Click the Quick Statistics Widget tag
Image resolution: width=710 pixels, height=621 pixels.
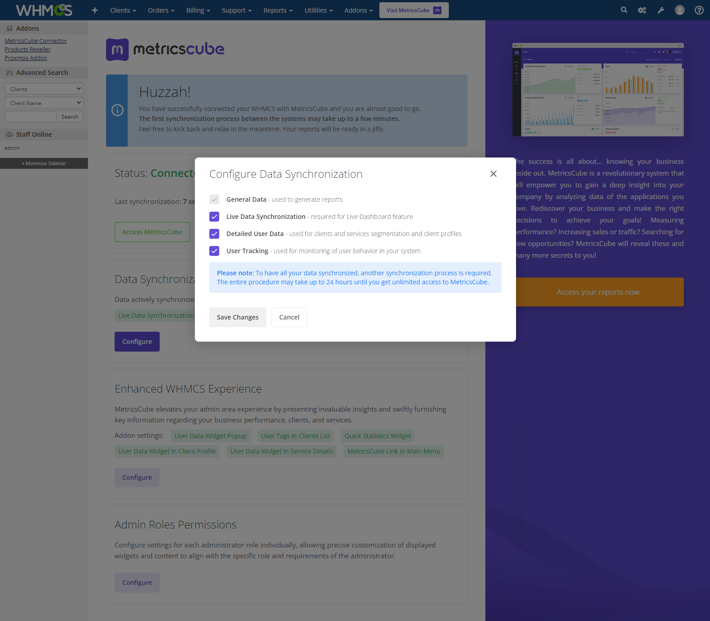tap(378, 436)
